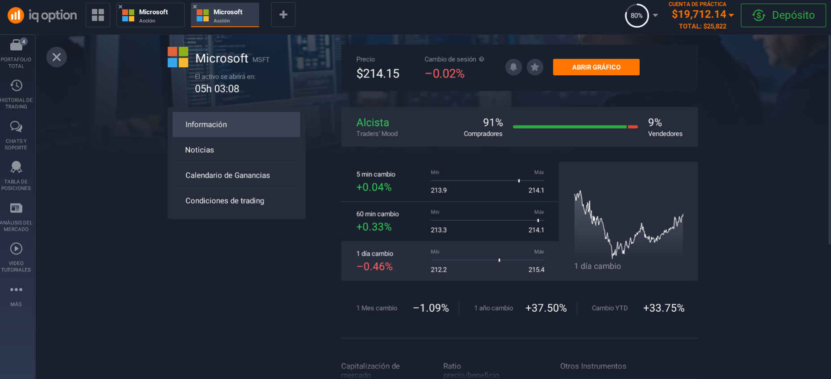Click the MSFT ticker symbol
The width and height of the screenshot is (831, 379).
pos(261,60)
